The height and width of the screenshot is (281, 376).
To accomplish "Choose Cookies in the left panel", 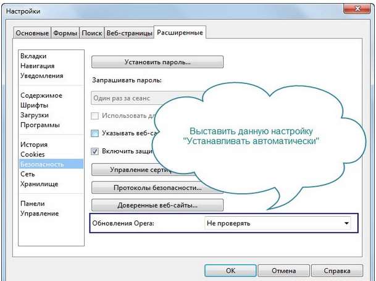I will [x=33, y=154].
